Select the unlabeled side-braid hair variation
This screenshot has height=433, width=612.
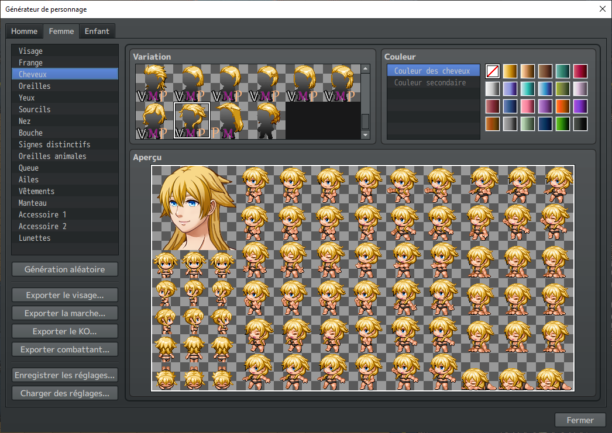tap(267, 120)
